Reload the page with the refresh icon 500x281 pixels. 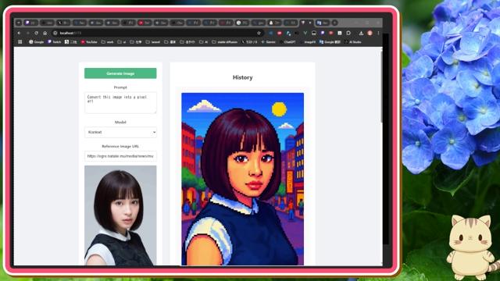pyautogui.click(x=37, y=33)
